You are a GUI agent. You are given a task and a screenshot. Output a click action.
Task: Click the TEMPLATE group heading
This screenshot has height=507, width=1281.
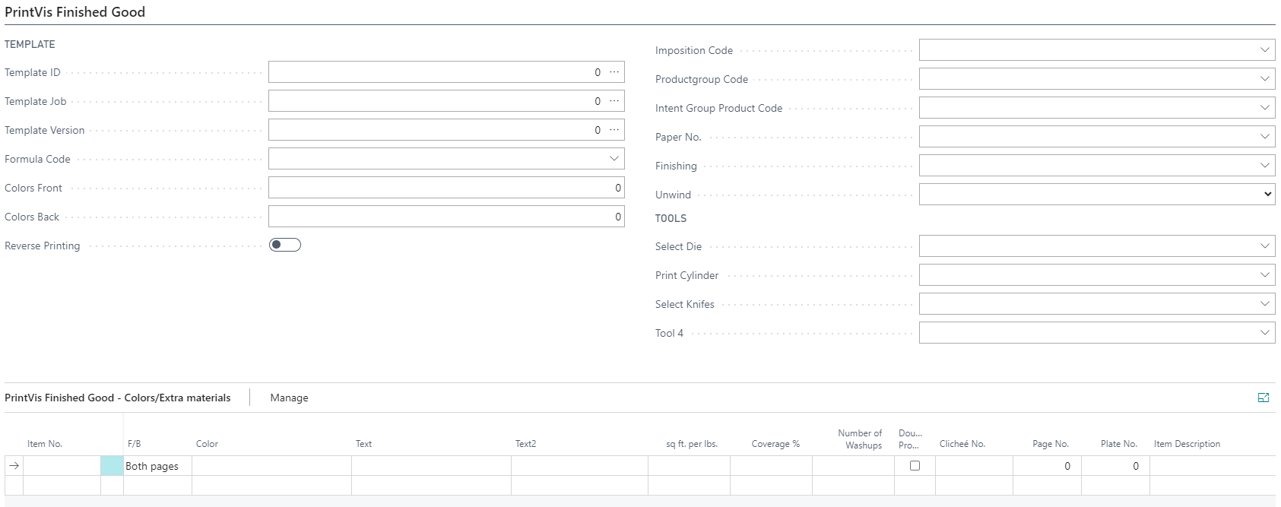[30, 44]
